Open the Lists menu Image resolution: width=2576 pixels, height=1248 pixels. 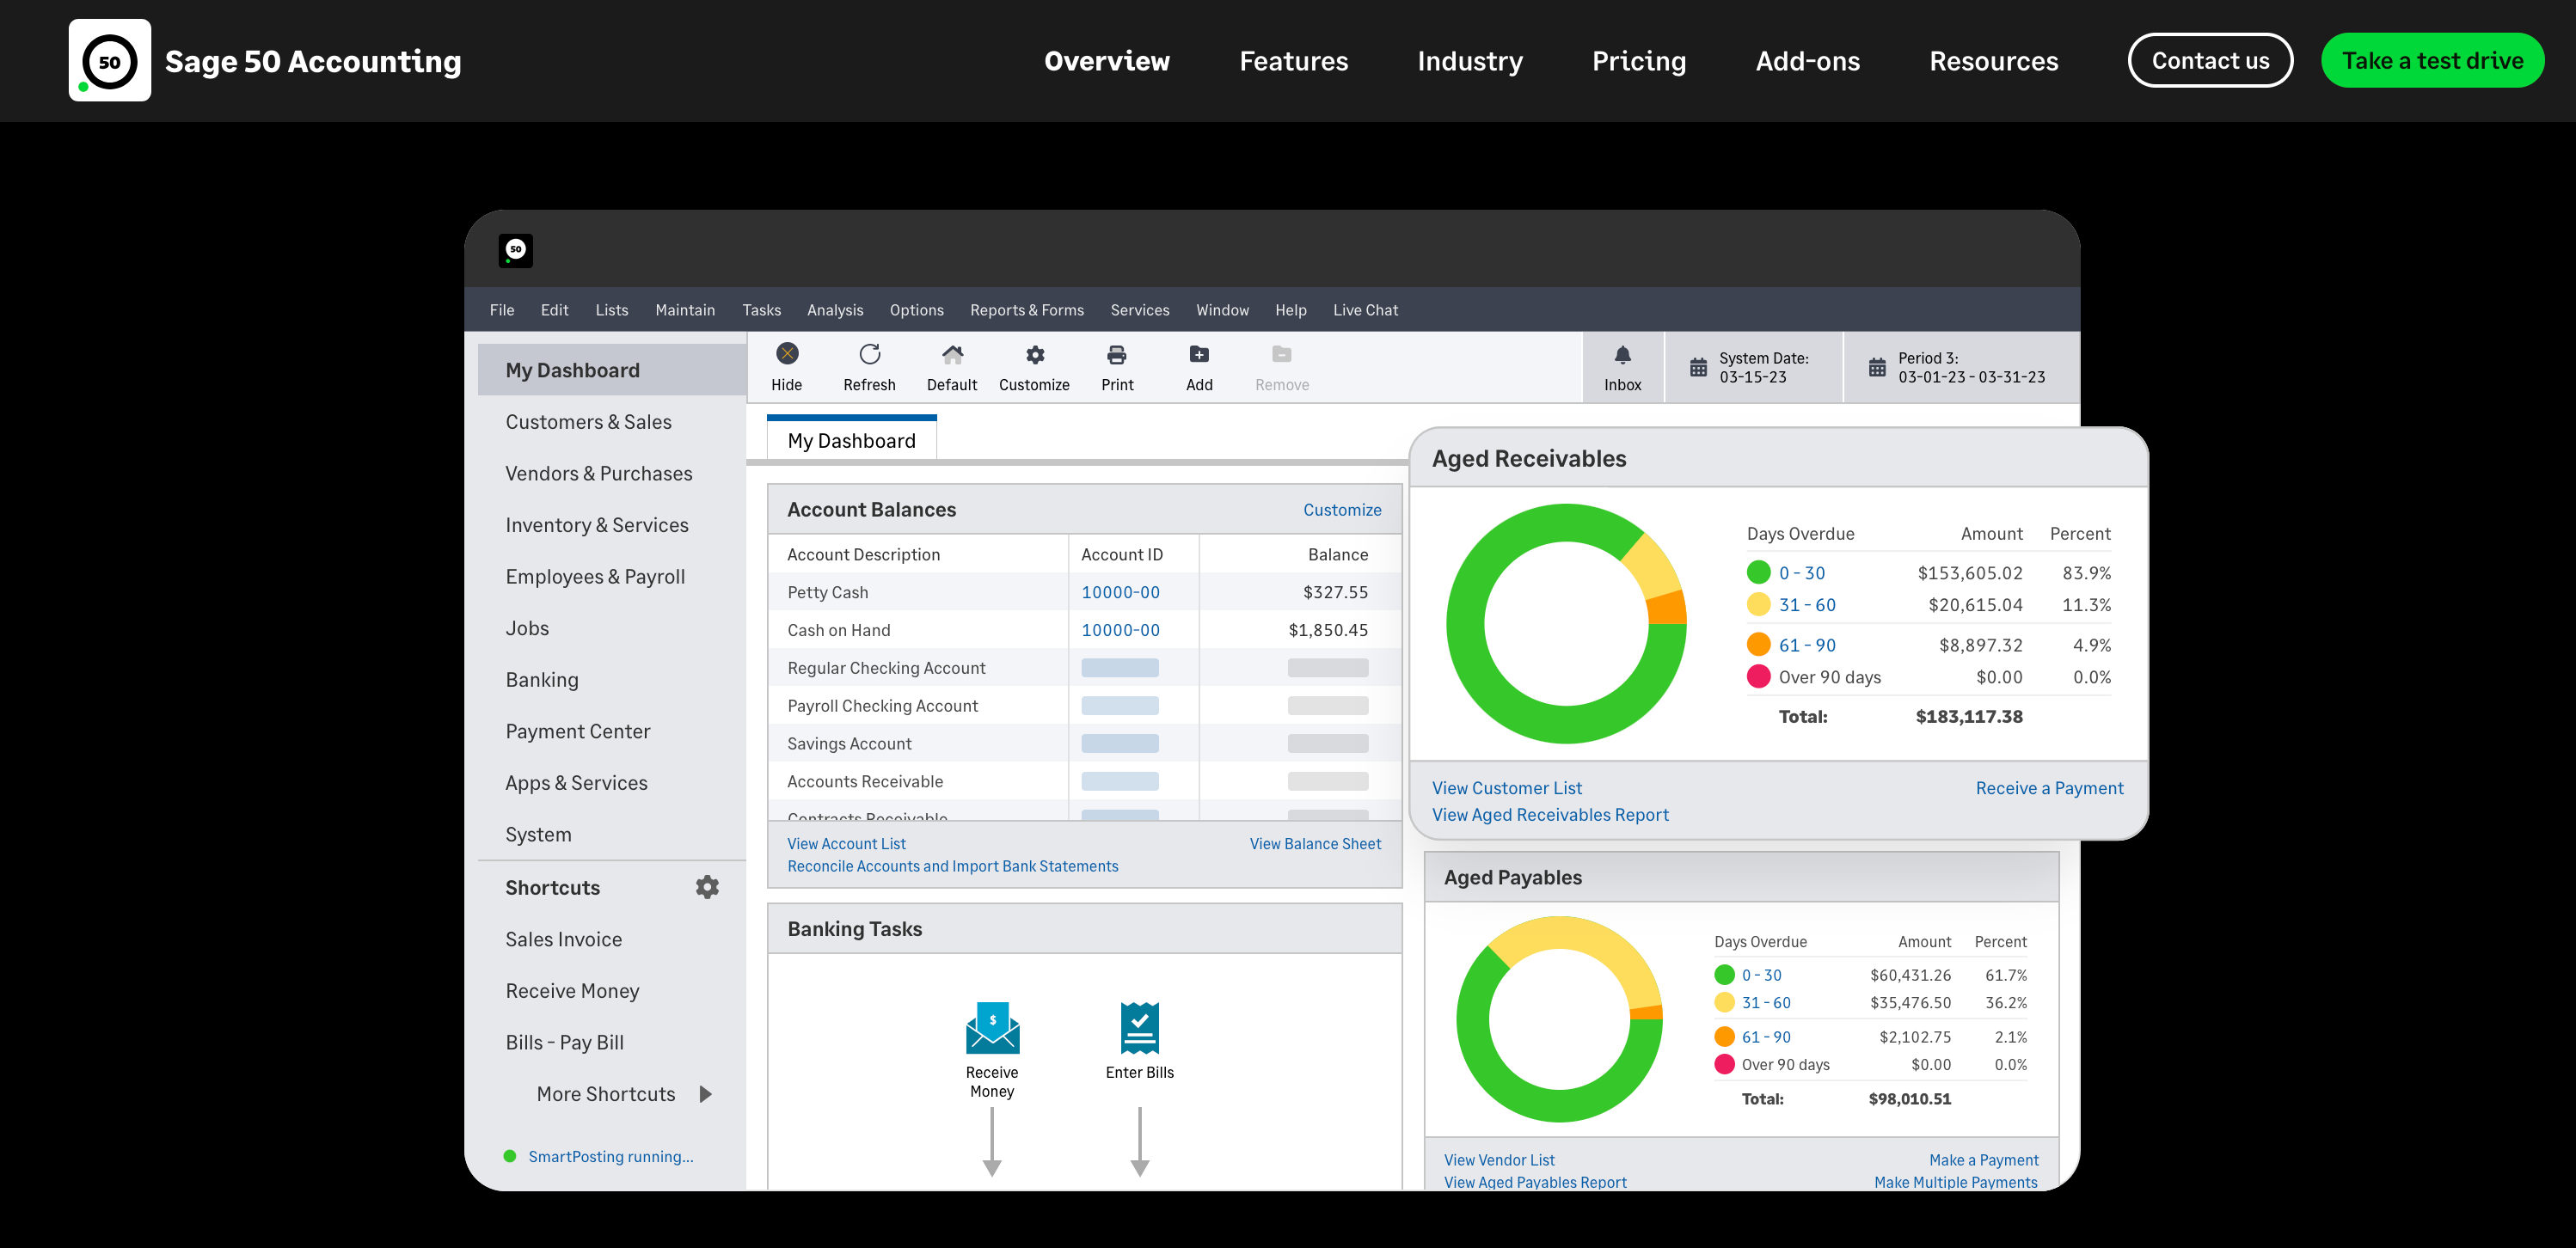[611, 310]
